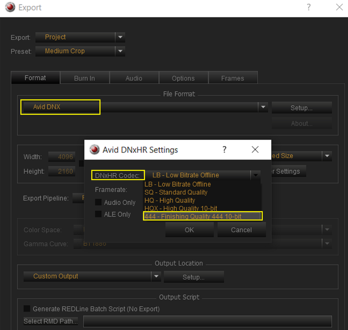Choose HQX - High Quality 10-bit codec
The image size is (348, 330).
(x=202, y=208)
